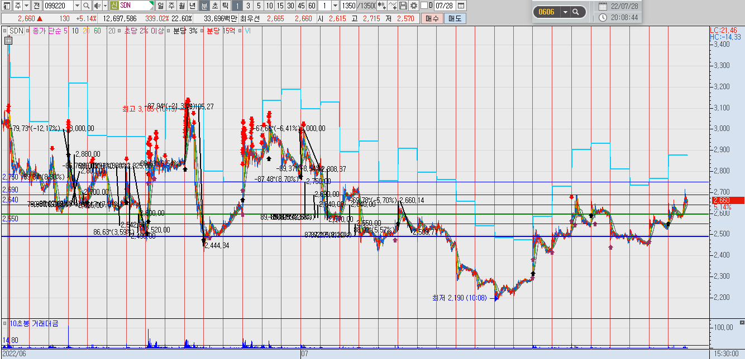The image size is (745, 359).
Task: Edit the stock code field 099220
Action: [58, 6]
